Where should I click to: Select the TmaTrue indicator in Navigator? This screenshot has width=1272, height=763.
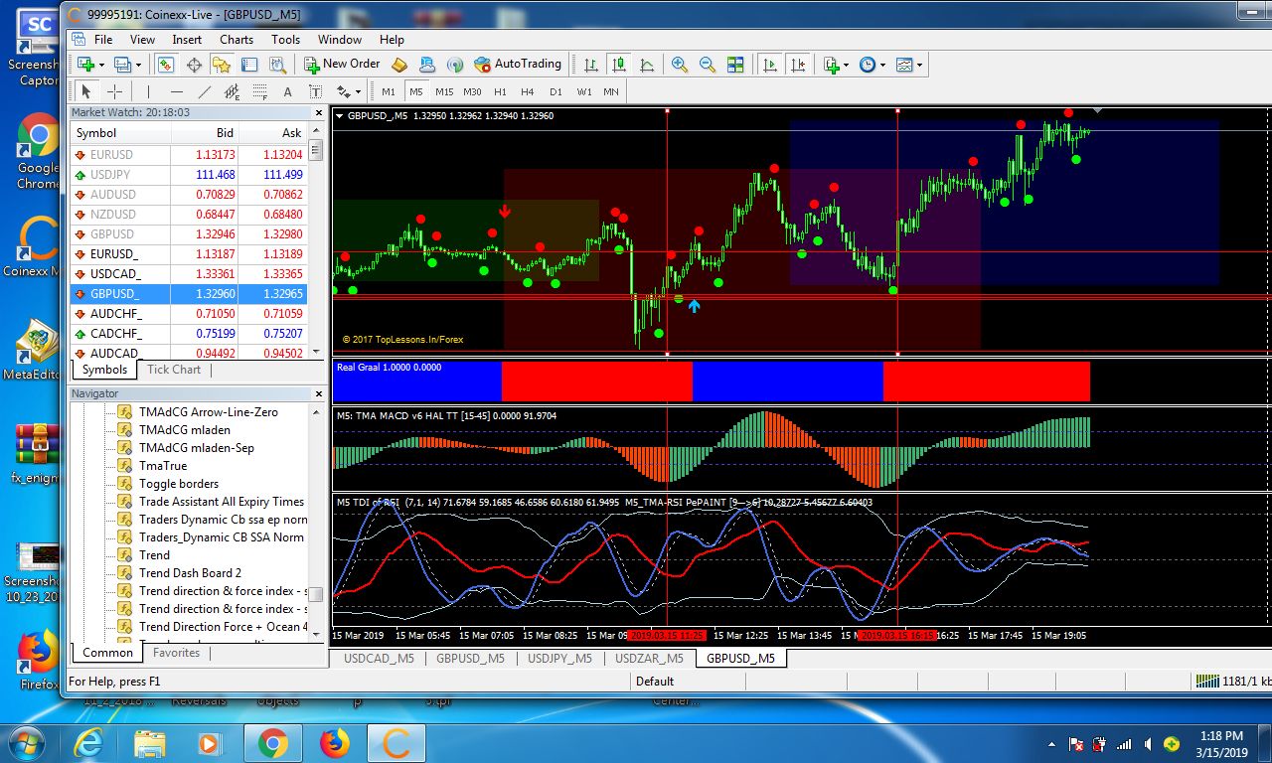[x=163, y=466]
